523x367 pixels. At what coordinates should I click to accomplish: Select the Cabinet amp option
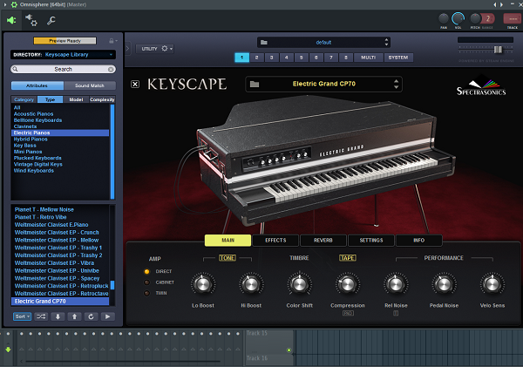(146, 282)
